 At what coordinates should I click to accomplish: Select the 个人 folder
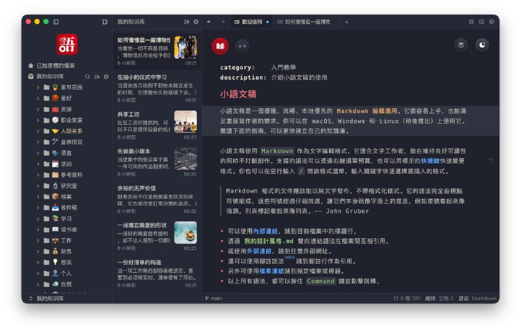tap(66, 273)
